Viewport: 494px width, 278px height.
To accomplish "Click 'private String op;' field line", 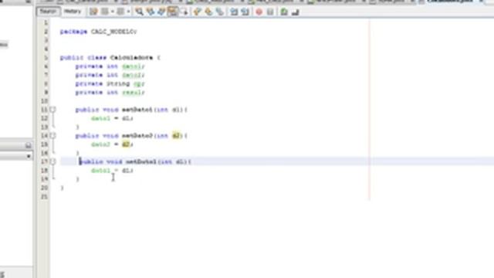I will coord(110,84).
